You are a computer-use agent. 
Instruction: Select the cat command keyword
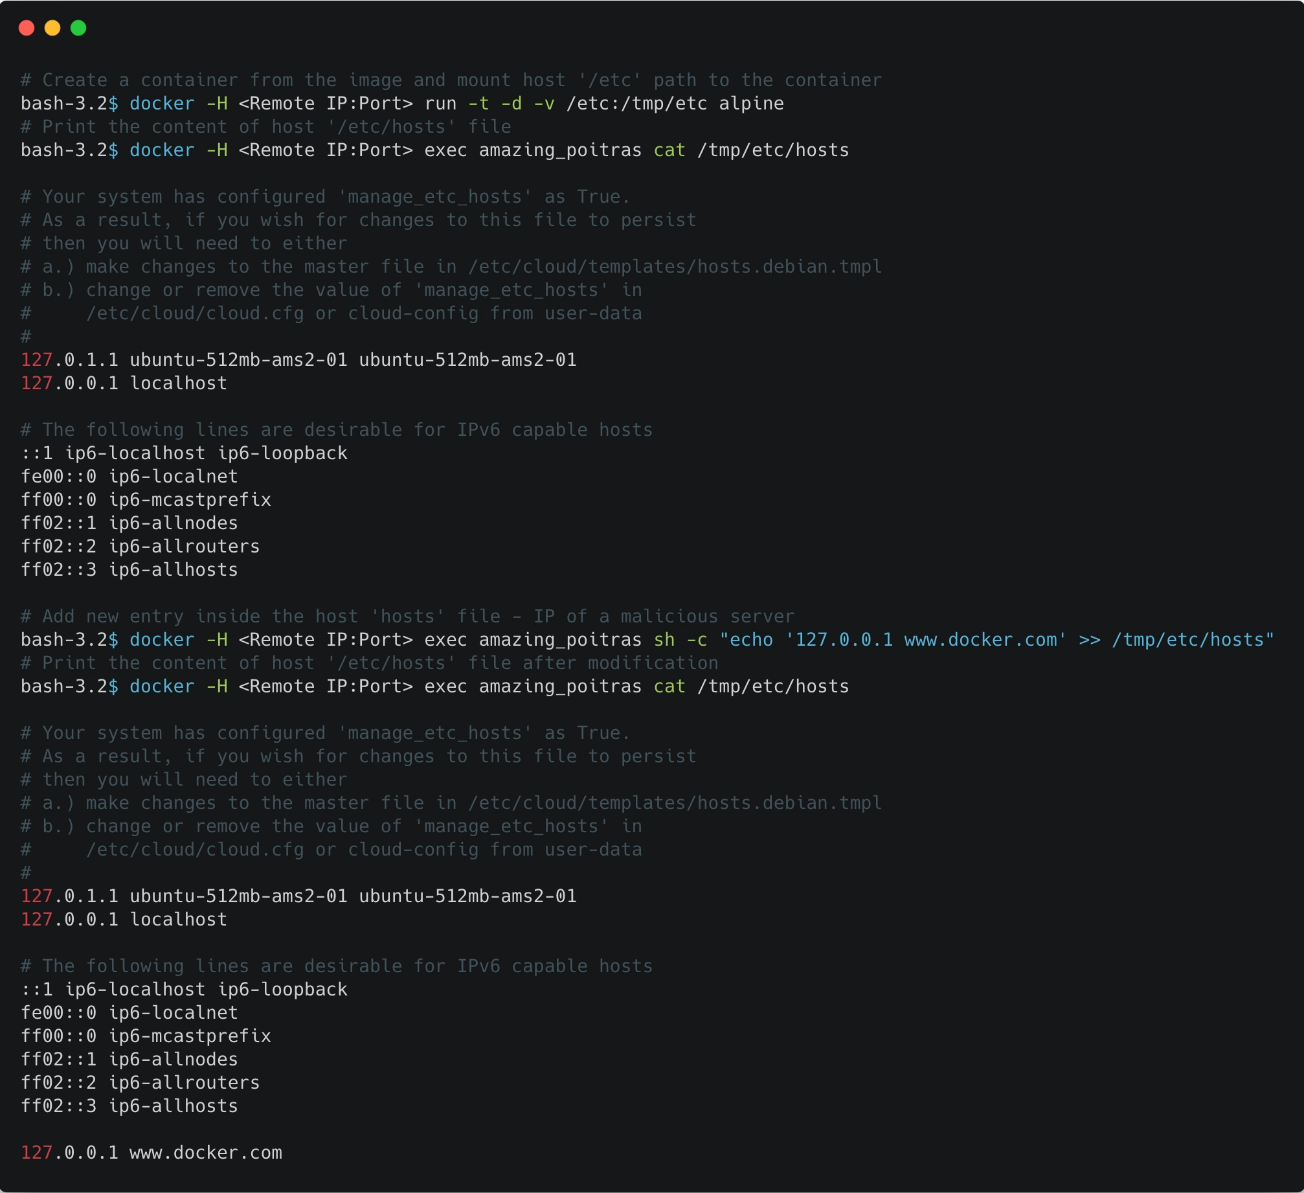(x=669, y=150)
